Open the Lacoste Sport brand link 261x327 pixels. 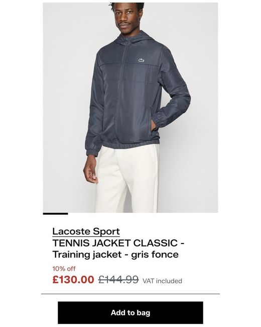click(x=86, y=231)
